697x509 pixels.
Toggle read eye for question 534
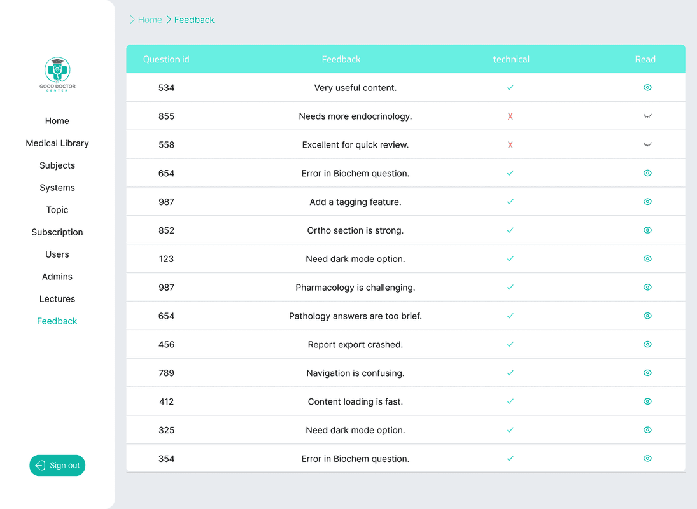tap(647, 88)
